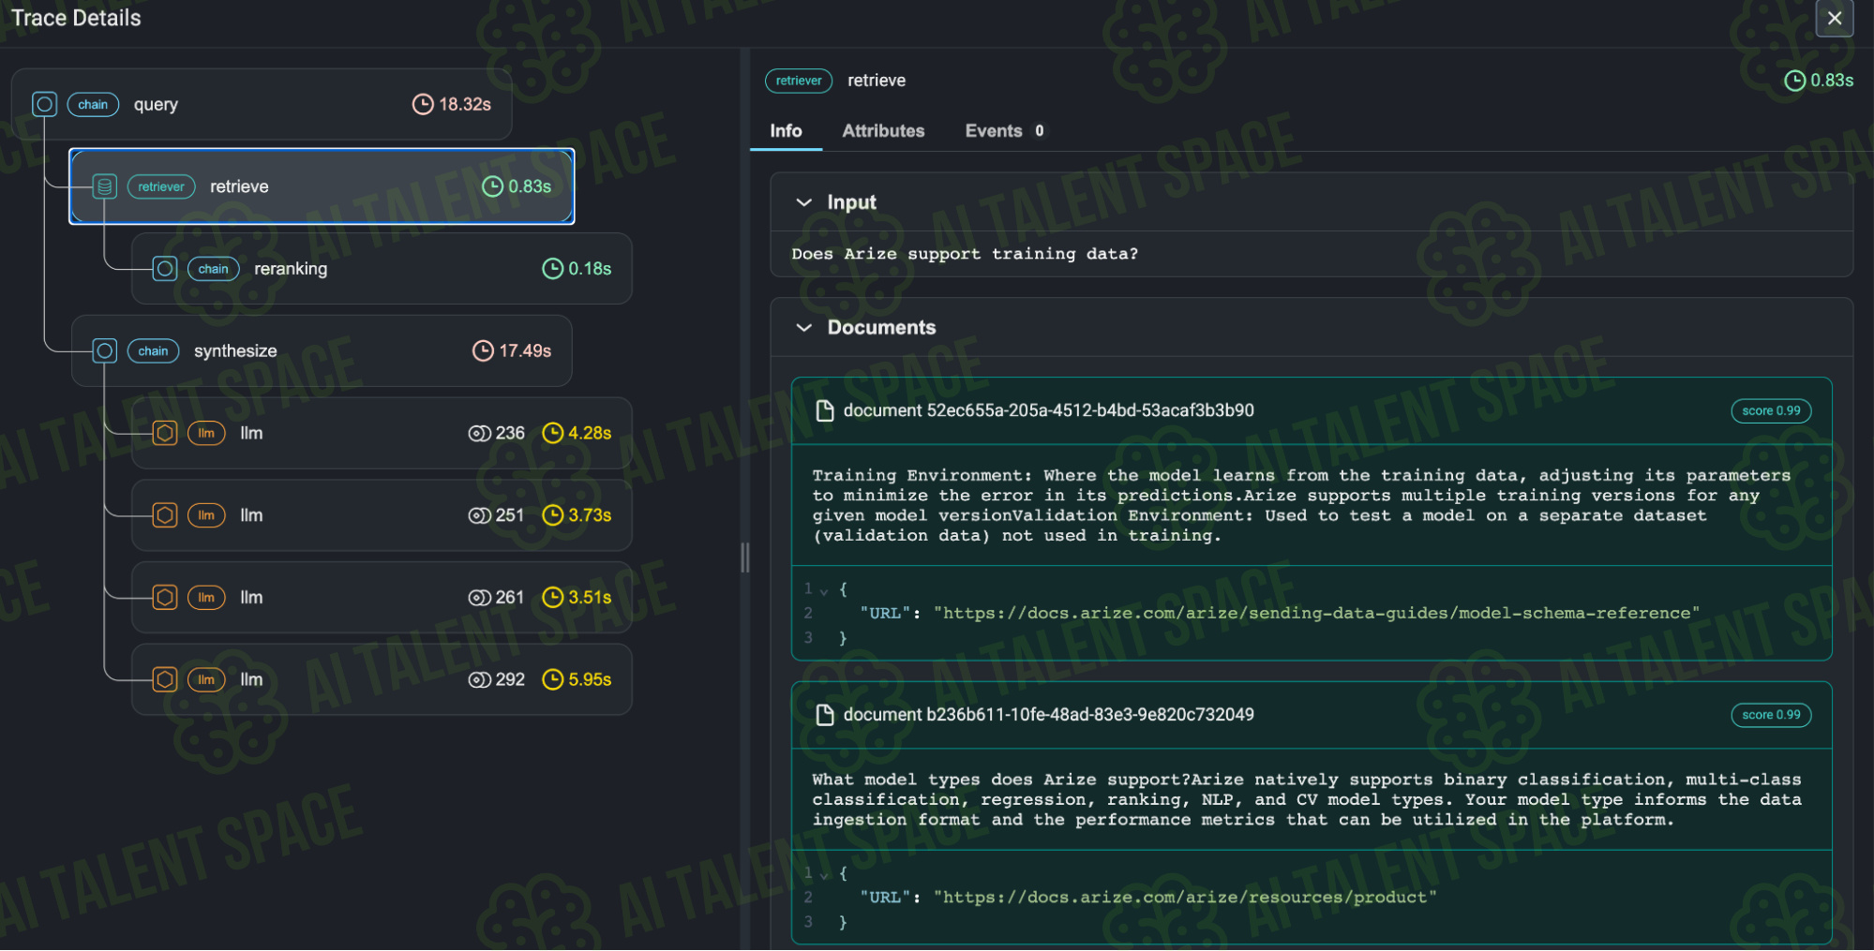Click the 'Trace Details' heading
This screenshot has height=951, width=1874.
tap(76, 18)
